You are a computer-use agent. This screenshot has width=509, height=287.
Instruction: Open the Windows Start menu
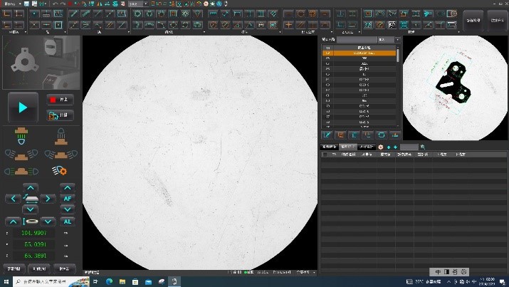pyautogui.click(x=6, y=281)
